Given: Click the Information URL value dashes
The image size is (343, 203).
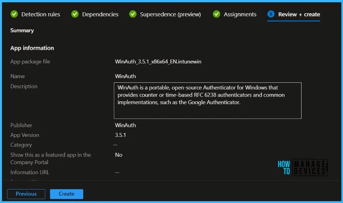Looking at the screenshot, I should pos(117,172).
